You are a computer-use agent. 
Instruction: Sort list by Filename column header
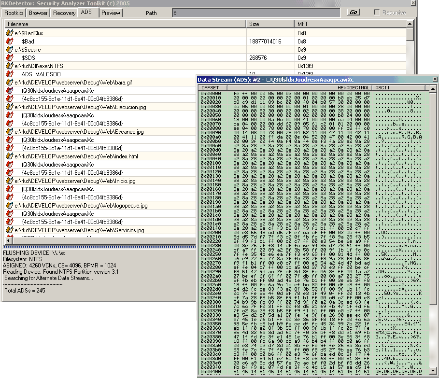tap(126, 24)
